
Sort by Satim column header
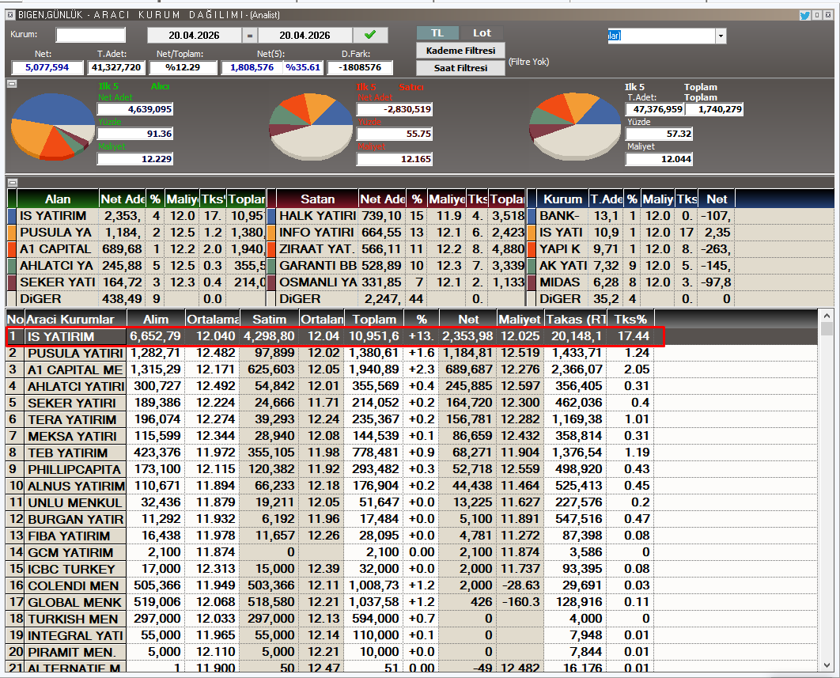270,320
